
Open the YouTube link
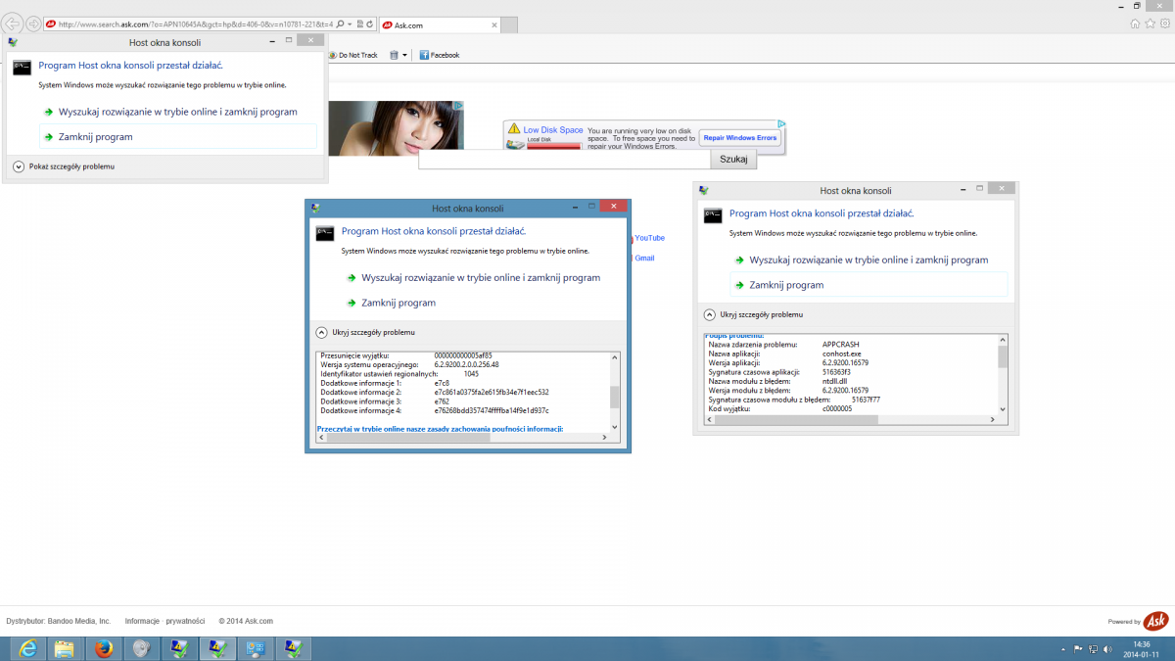pyautogui.click(x=649, y=238)
